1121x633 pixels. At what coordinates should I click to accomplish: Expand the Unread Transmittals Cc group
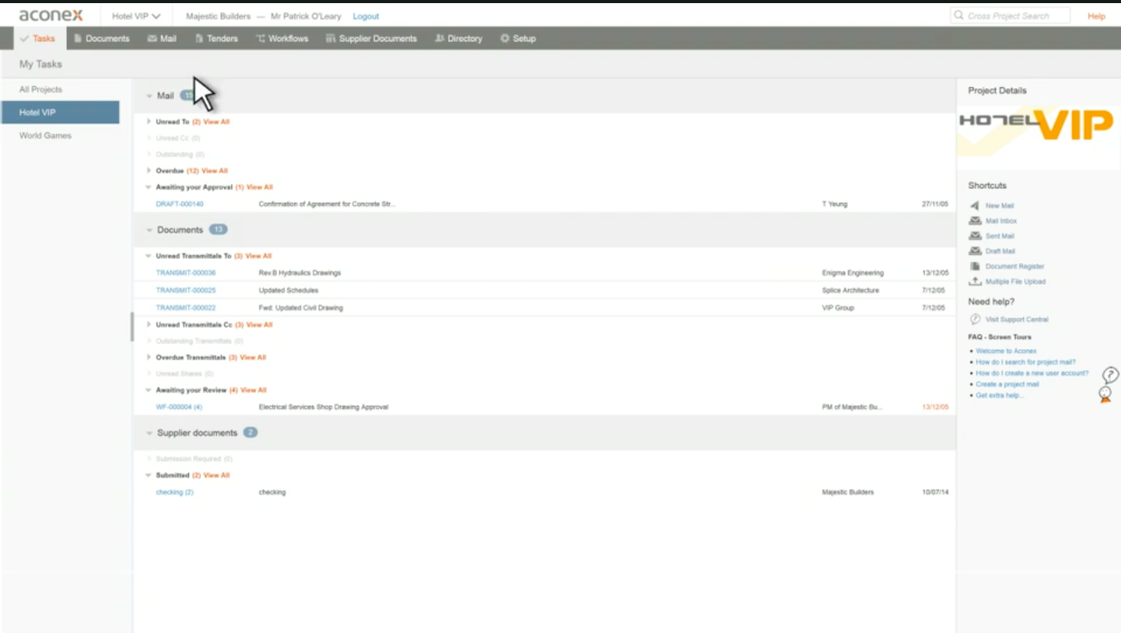(149, 324)
